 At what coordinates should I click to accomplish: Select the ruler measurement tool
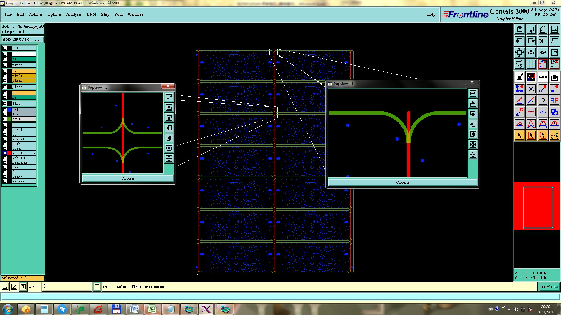pos(543,77)
